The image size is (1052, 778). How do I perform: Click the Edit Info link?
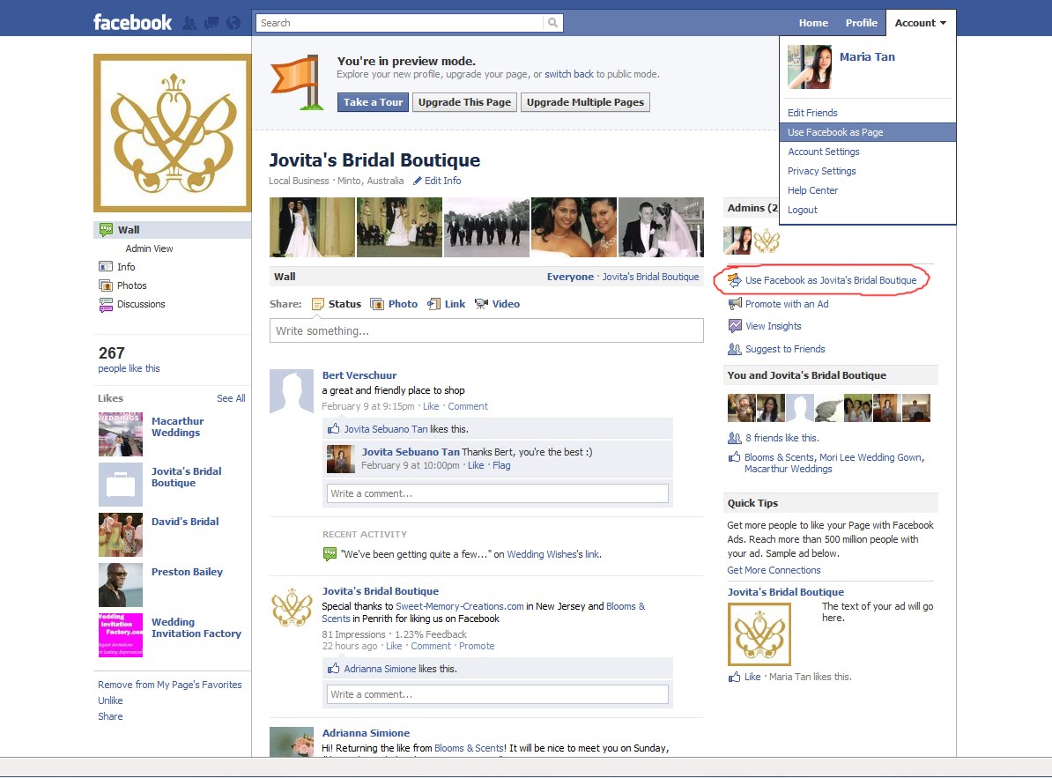[443, 181]
